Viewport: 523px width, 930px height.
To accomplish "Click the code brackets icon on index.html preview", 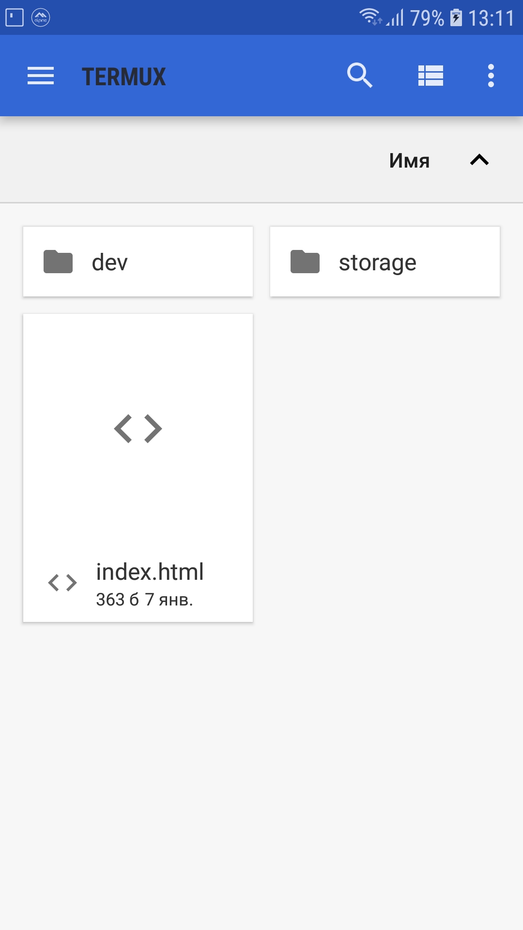I will 137,428.
